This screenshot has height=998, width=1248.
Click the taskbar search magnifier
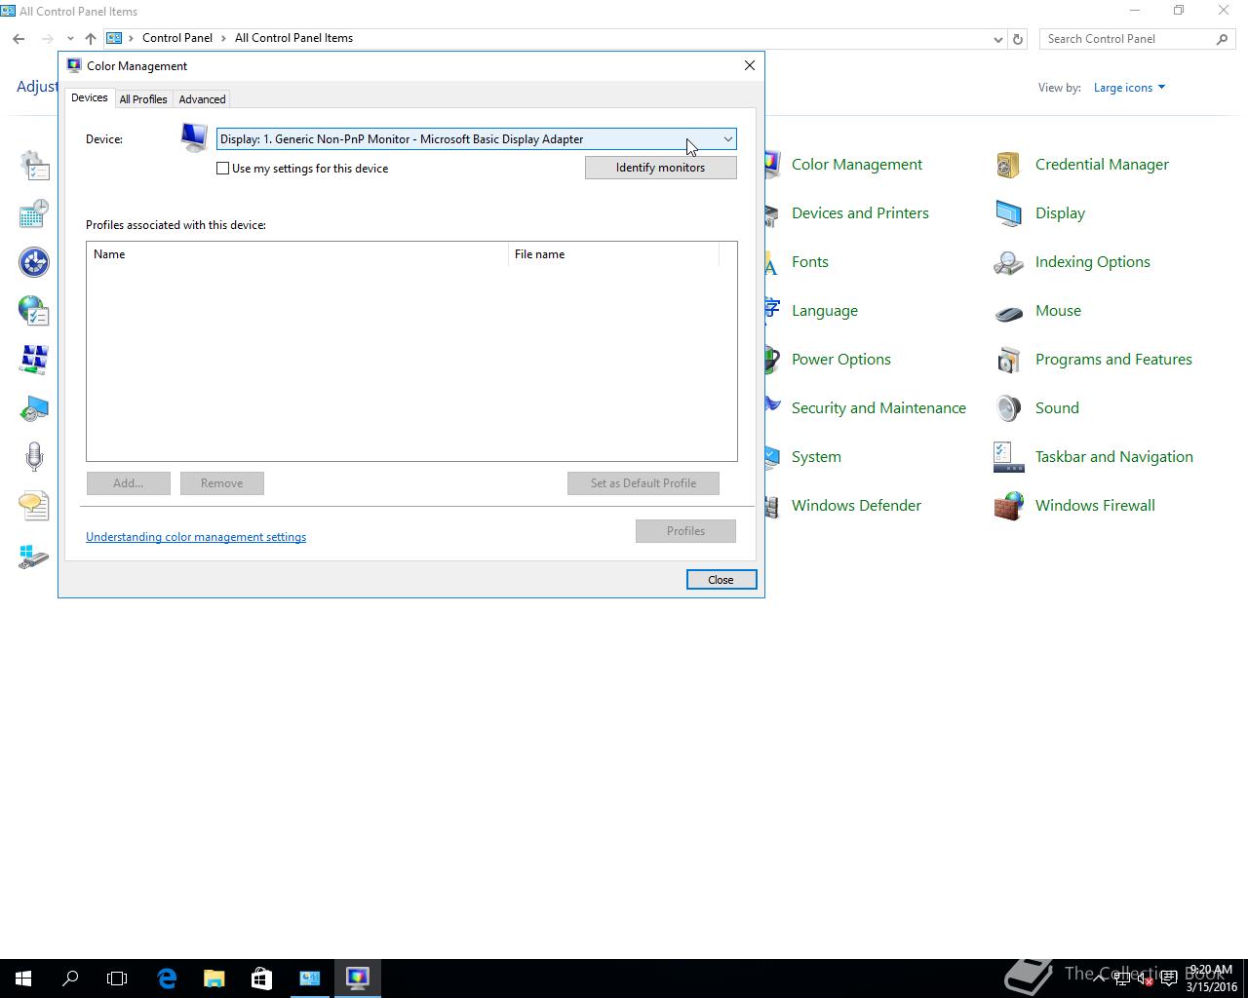tap(70, 978)
